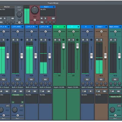Image resolution: width=122 pixels, height=122 pixels.
Task: Open EQ on Appl...evice strip
Action: [115, 79]
